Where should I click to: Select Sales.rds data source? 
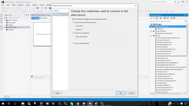point(160,29)
